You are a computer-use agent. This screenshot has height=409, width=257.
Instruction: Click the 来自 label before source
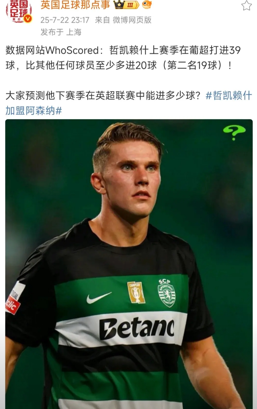(102, 20)
